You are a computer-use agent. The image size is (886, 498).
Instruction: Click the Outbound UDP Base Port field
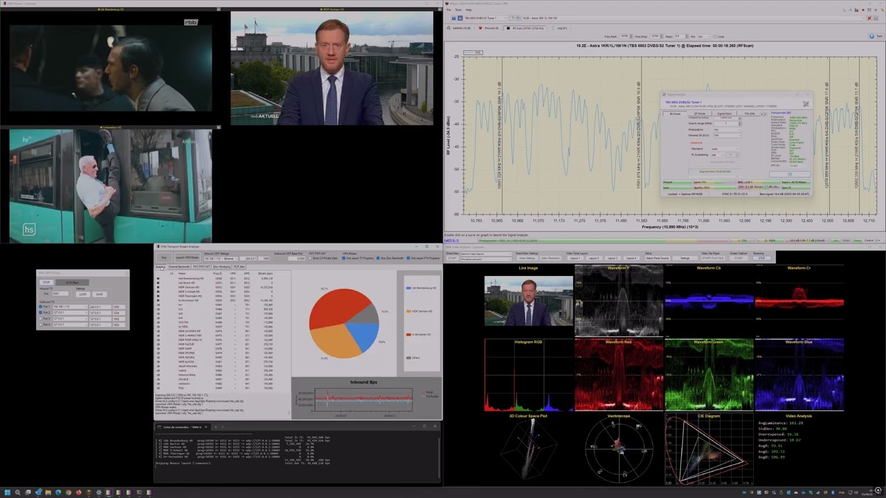[x=296, y=259]
